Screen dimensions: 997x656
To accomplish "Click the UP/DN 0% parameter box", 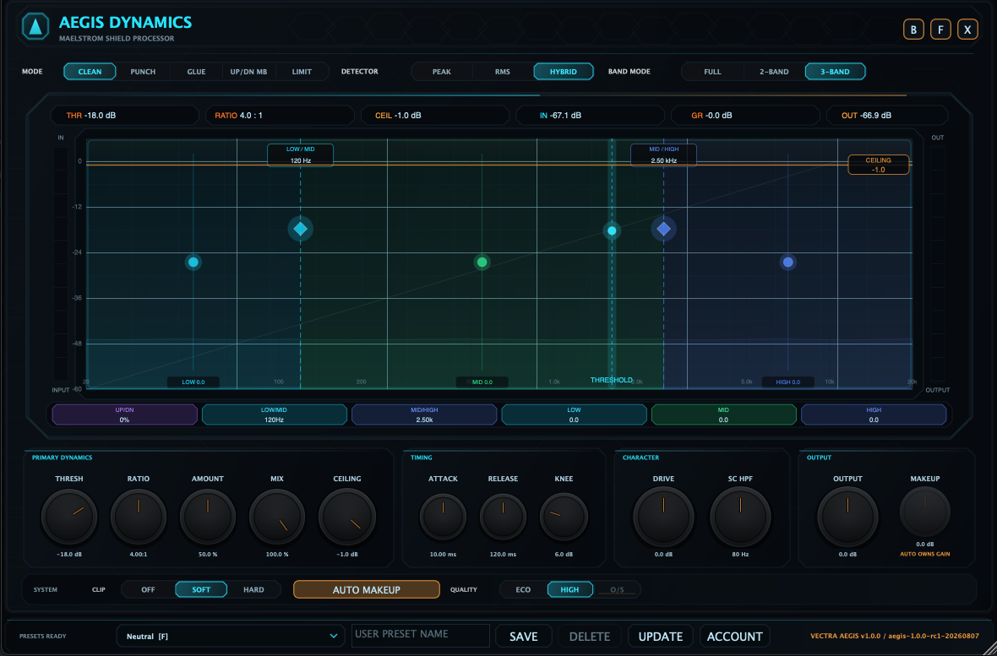I will point(125,415).
